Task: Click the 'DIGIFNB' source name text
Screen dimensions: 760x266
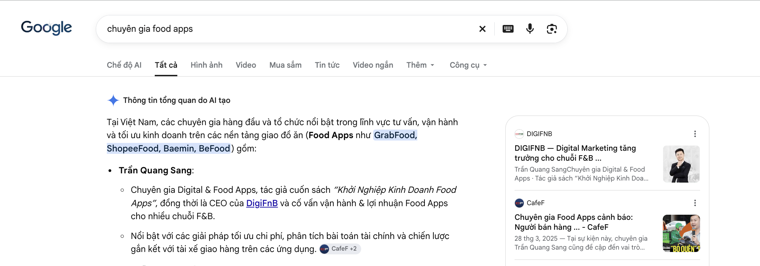Action: [x=540, y=134]
